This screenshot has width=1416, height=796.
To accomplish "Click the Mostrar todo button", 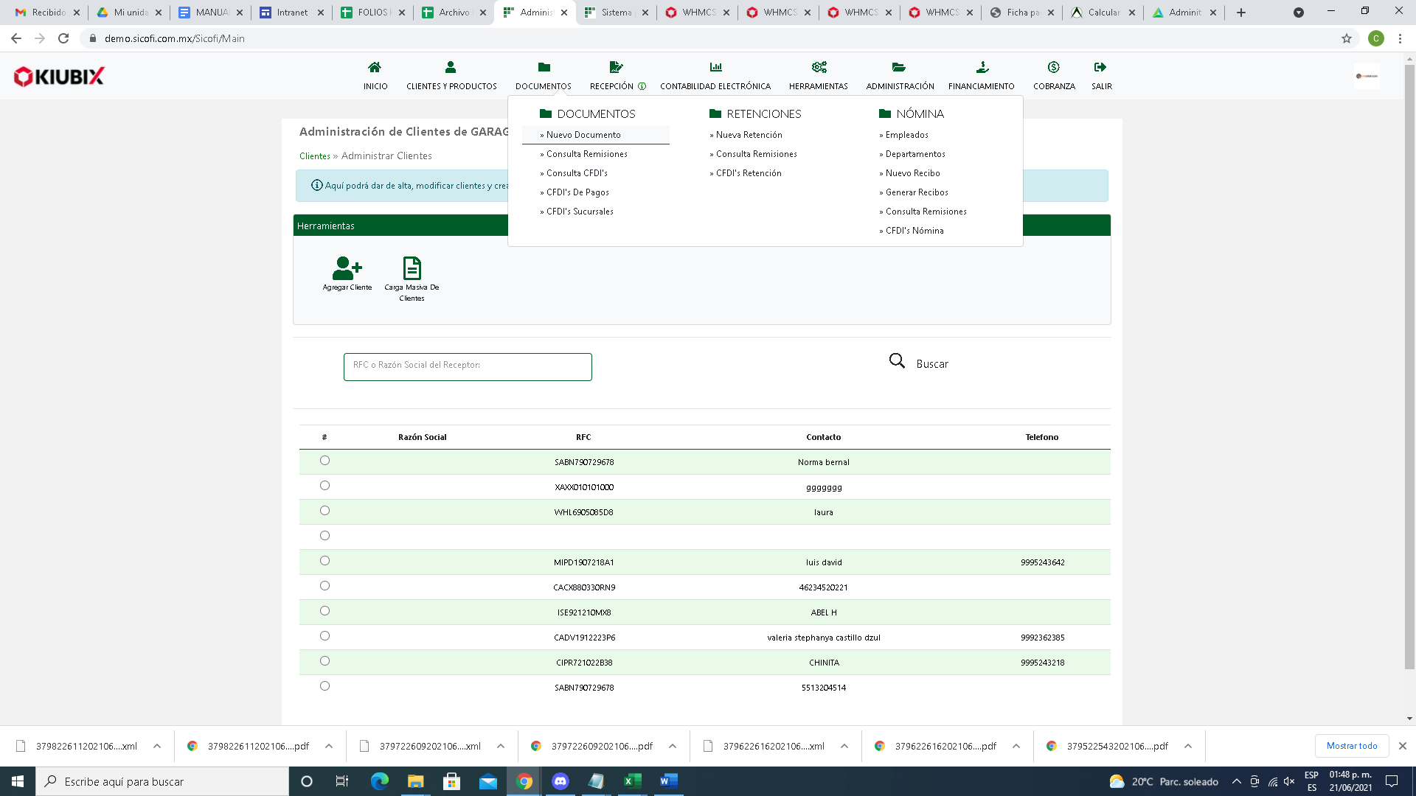I will click(x=1351, y=746).
